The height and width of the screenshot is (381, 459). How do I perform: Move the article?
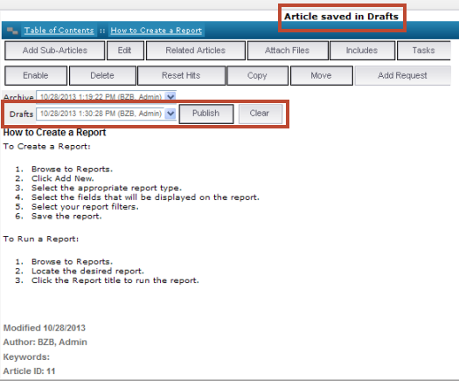(322, 75)
